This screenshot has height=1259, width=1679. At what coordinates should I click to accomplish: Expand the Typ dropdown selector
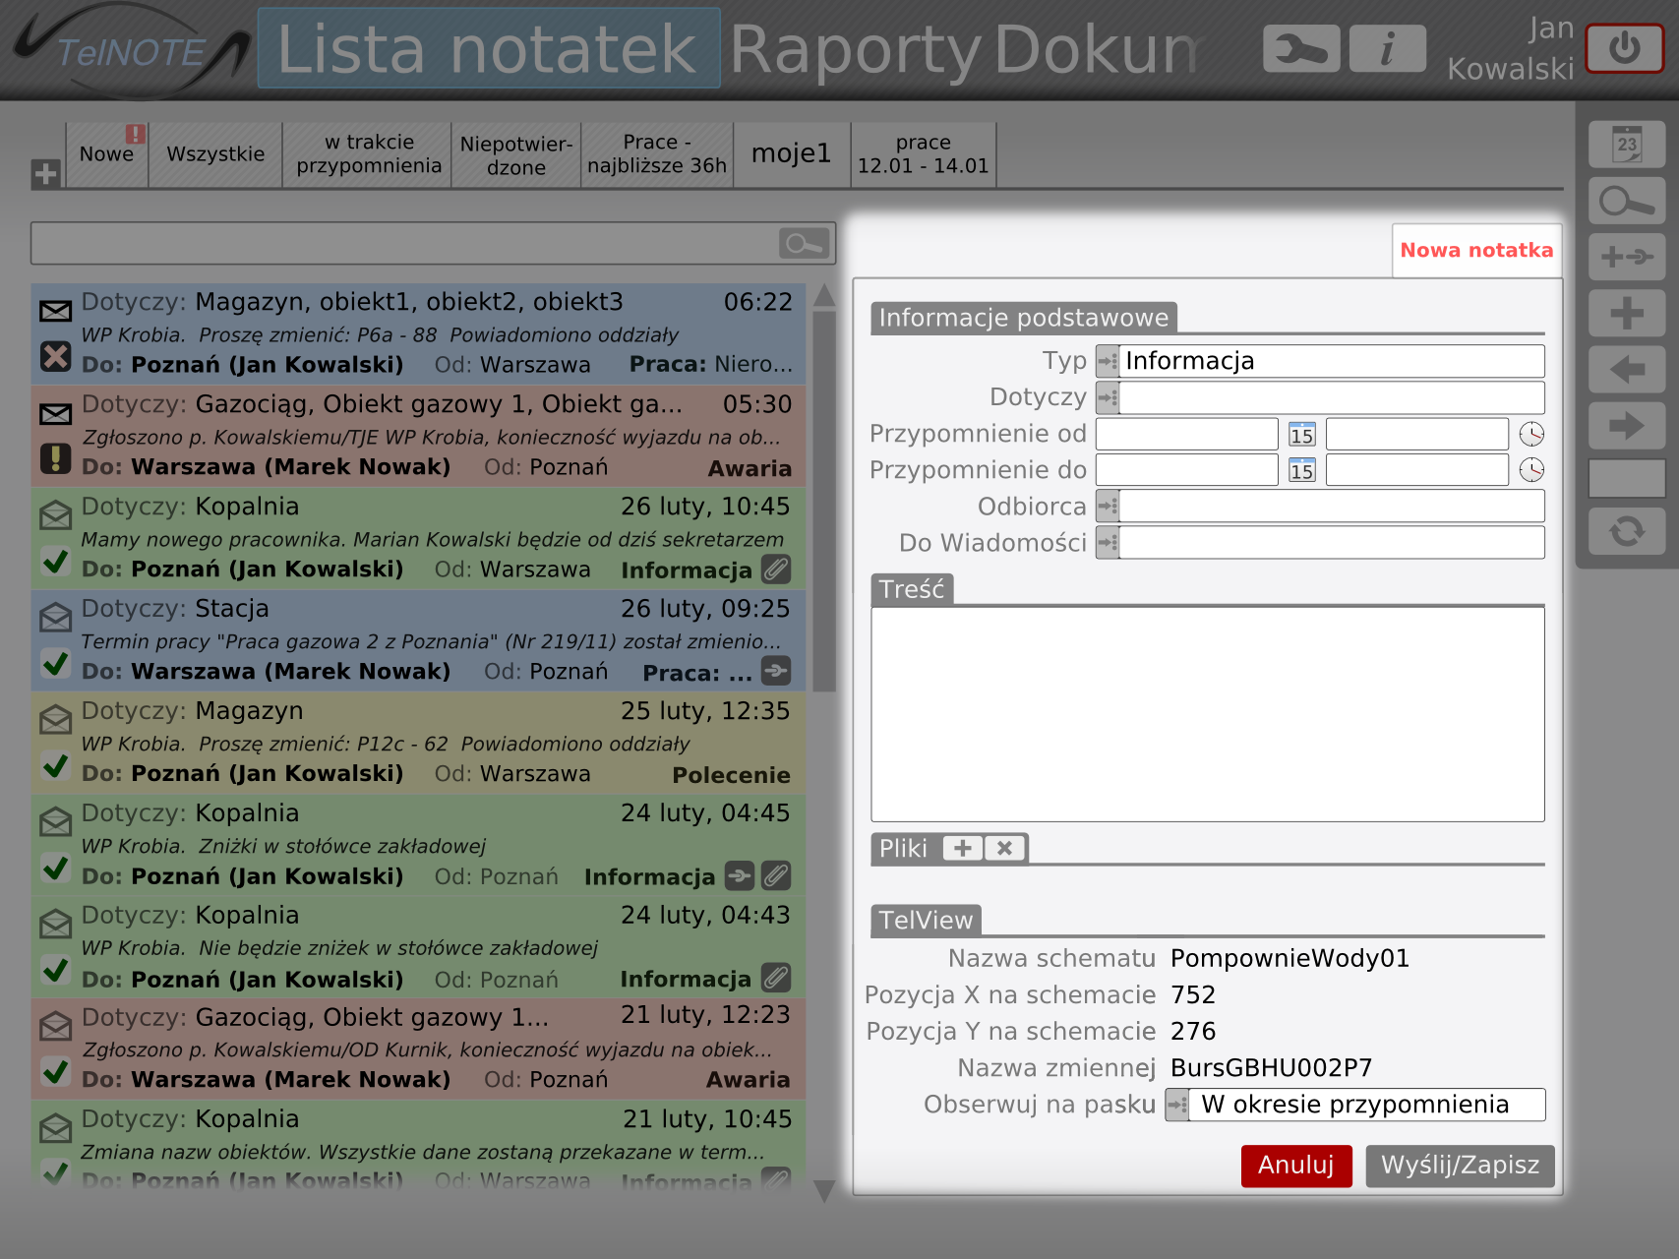(1108, 361)
